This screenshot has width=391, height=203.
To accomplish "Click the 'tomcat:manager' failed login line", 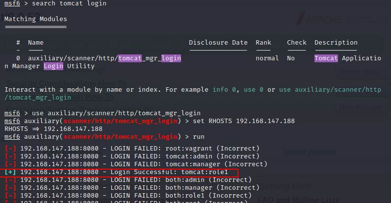I will coord(136,164).
